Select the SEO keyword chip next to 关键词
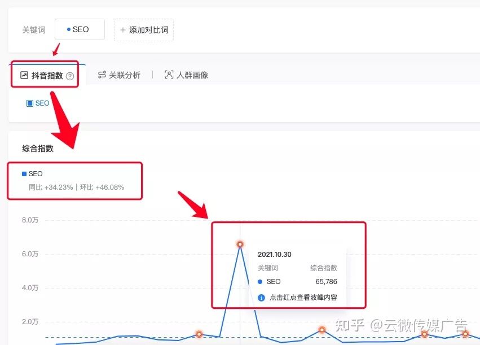480x345 pixels. point(79,29)
